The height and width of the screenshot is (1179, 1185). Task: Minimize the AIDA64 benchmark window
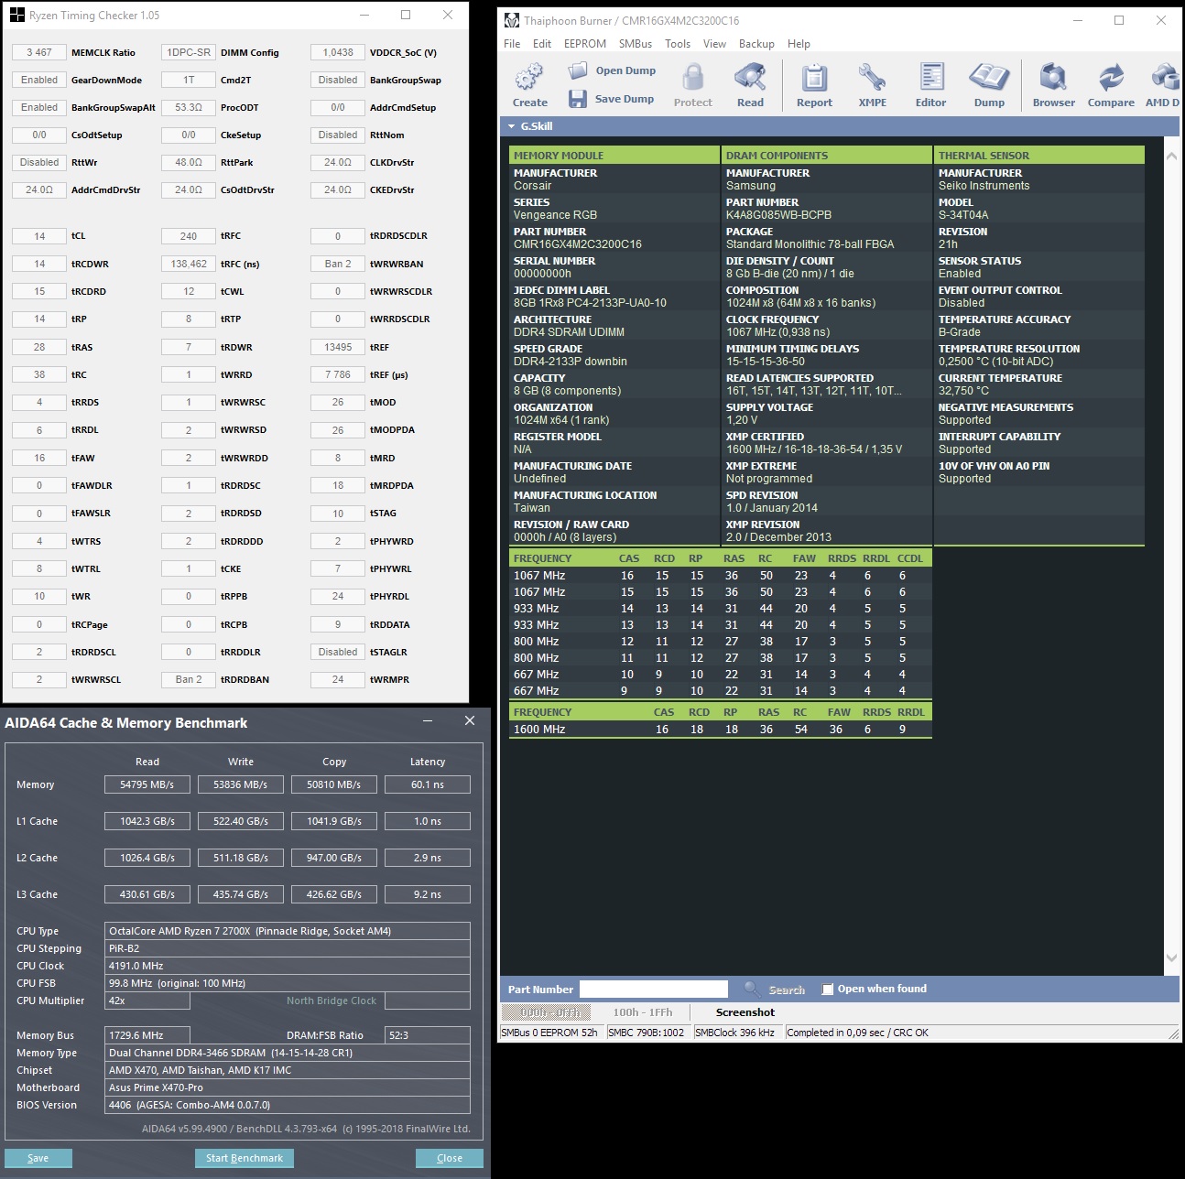pos(428,721)
